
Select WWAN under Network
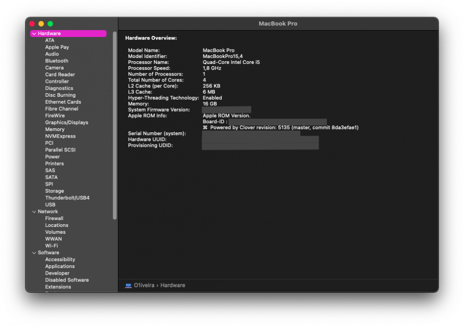pos(53,239)
